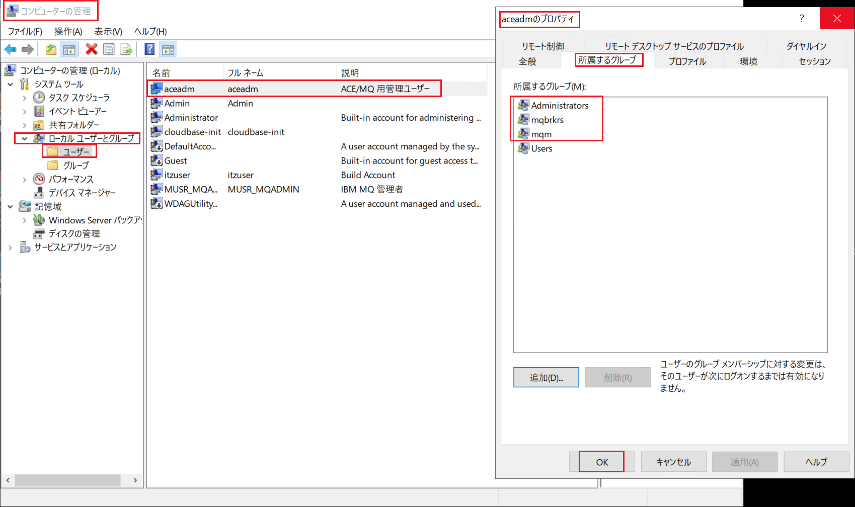Click the Administrators group icon

(523, 105)
